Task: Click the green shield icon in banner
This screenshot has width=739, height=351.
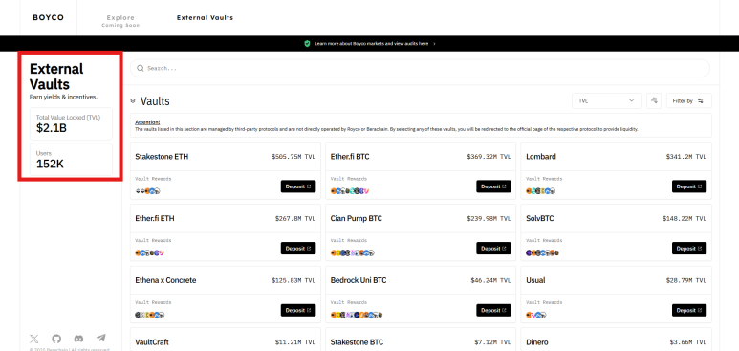Action: 307,43
